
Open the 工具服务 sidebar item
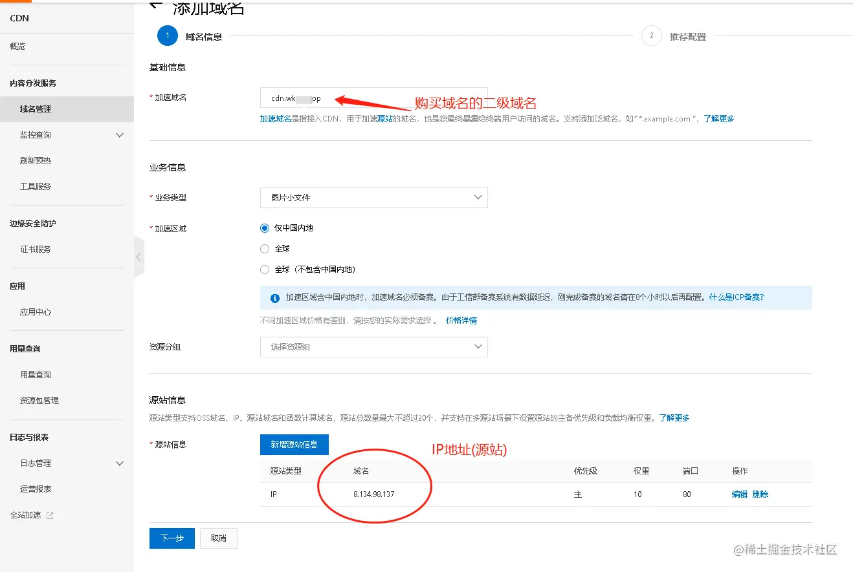36,187
